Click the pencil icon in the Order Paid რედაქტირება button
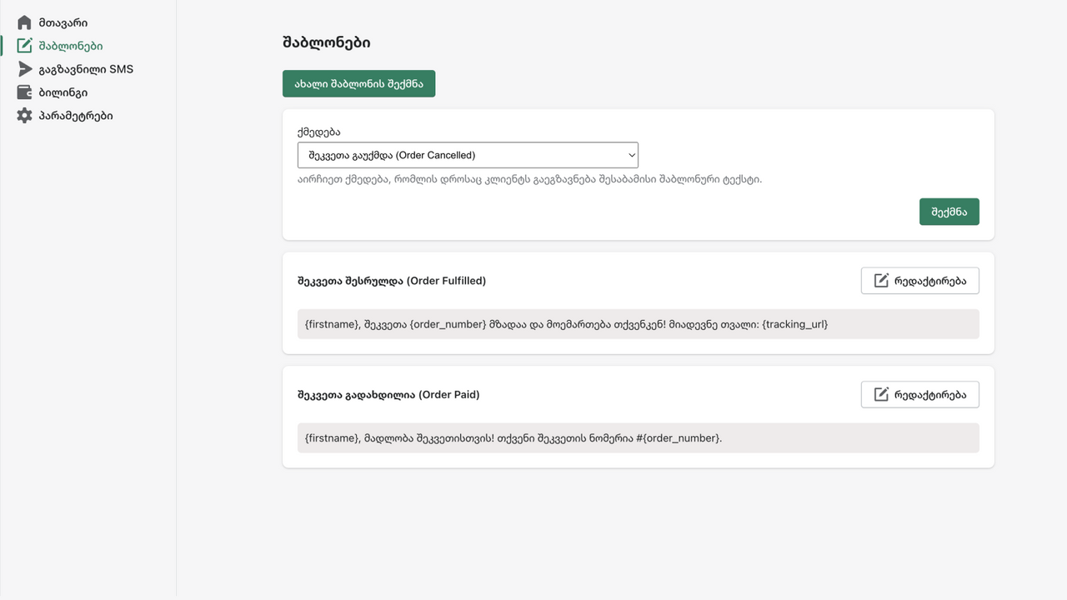Viewport: 1067px width, 600px height. click(x=881, y=394)
